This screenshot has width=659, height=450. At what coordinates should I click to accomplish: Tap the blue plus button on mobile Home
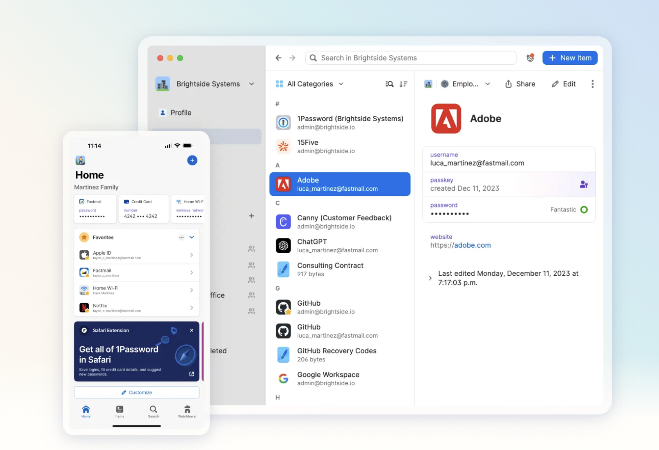pyautogui.click(x=192, y=160)
